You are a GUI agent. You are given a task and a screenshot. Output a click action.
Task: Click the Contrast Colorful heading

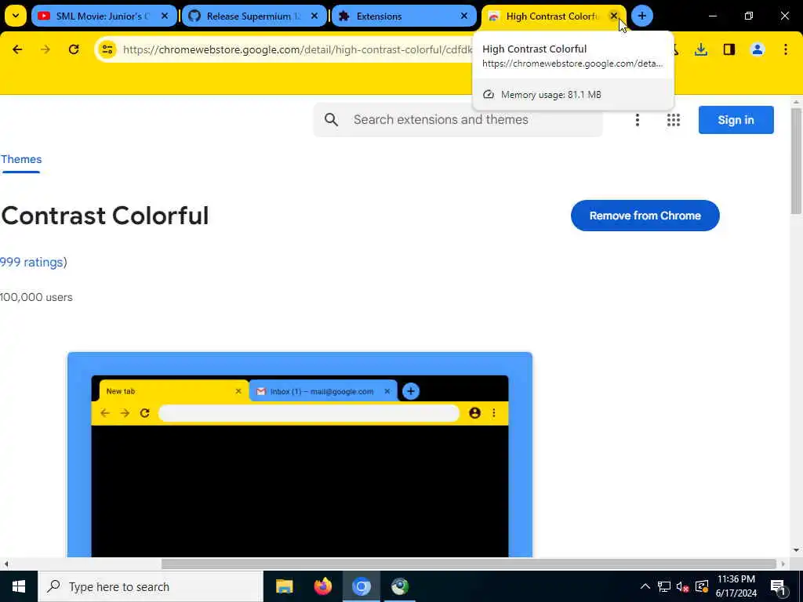click(105, 216)
